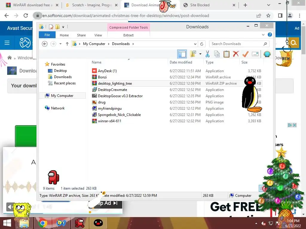Viewport: 306px width, 229px height.
Task: Open dropdown arrow beside new folder icon
Action: pos(201,54)
